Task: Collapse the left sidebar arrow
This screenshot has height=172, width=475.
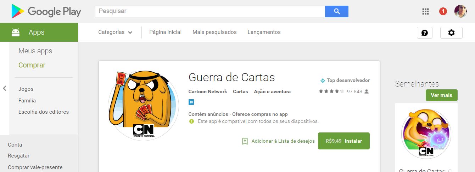Action: pyautogui.click(x=5, y=88)
